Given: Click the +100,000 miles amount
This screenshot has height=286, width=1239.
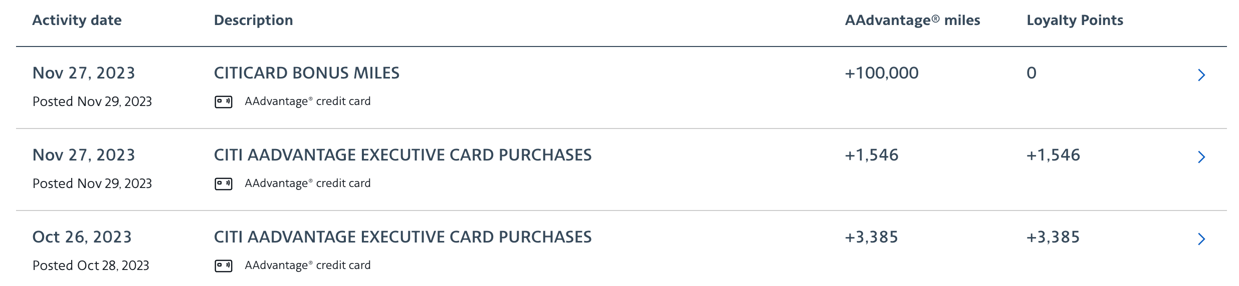Looking at the screenshot, I should pos(882,73).
